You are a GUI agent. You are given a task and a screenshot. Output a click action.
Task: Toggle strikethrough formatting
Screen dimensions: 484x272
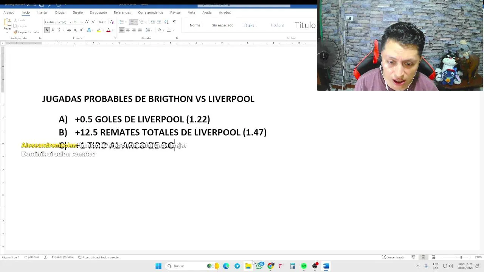point(69,30)
